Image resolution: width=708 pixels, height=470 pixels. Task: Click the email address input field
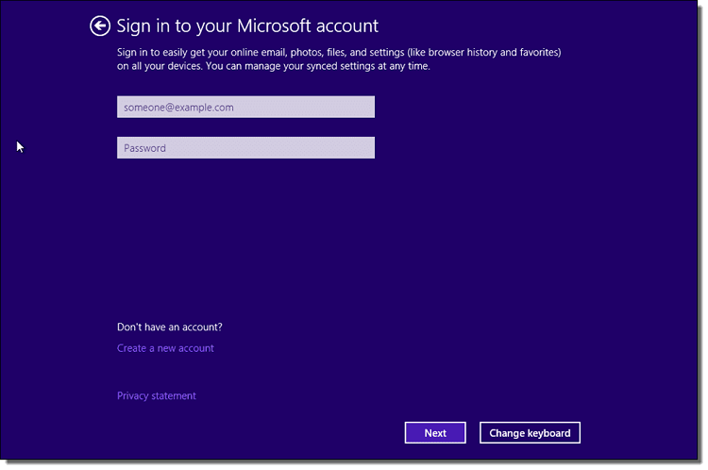click(x=245, y=107)
